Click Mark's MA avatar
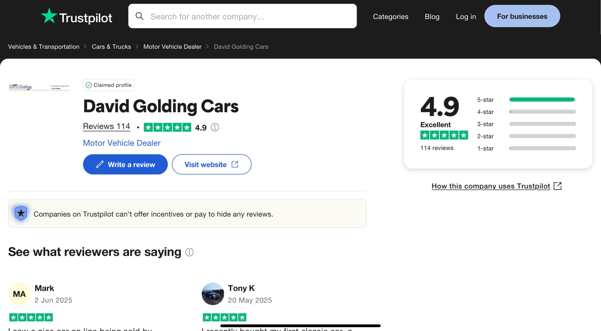601x331 pixels. (19, 294)
